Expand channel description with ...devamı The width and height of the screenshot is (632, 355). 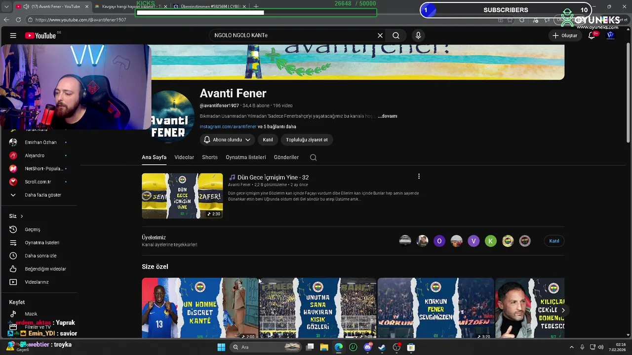pos(388,116)
